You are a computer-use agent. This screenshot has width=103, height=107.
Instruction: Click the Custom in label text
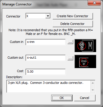pyautogui.click(x=17, y=42)
